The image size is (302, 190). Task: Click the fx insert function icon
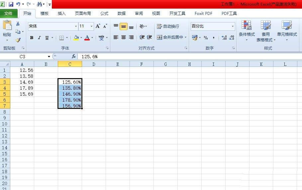click(73, 56)
